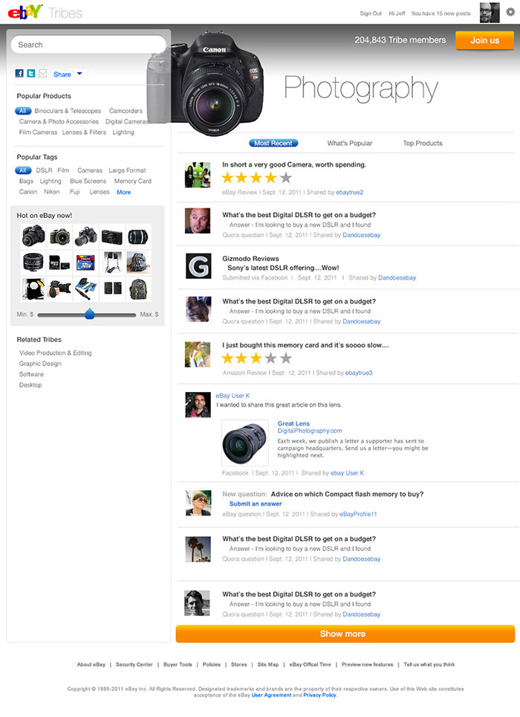Click the Sign Out link
The height and width of the screenshot is (717, 520).
pos(371,13)
